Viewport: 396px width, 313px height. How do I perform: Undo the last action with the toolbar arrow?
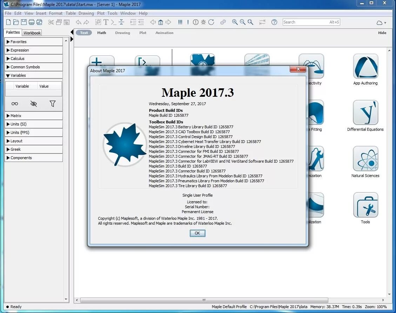[79, 22]
